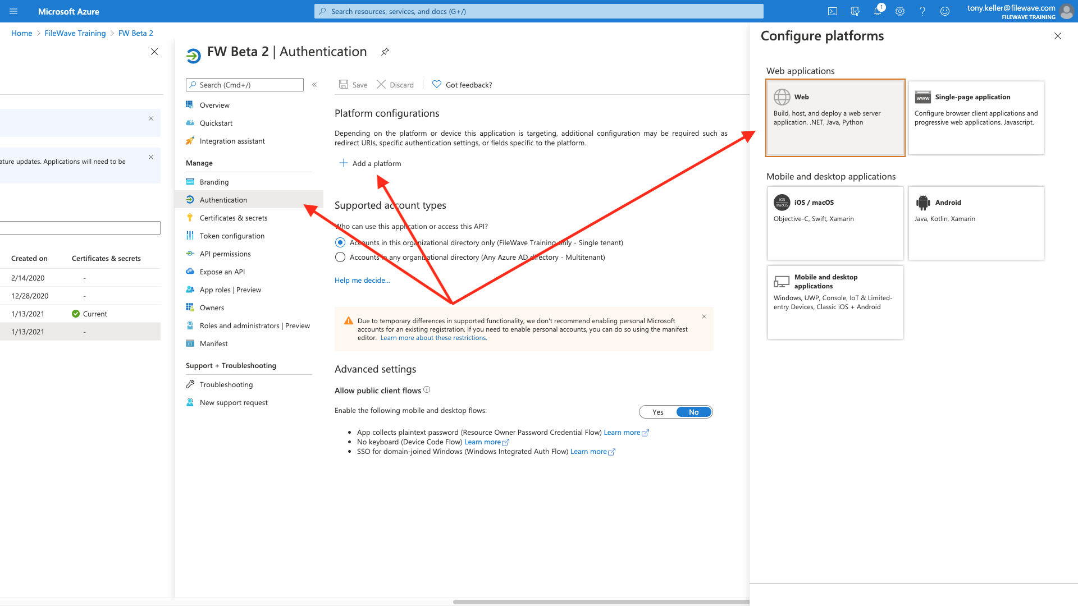Open the Branding menu item
The image size is (1078, 606).
pyautogui.click(x=214, y=182)
